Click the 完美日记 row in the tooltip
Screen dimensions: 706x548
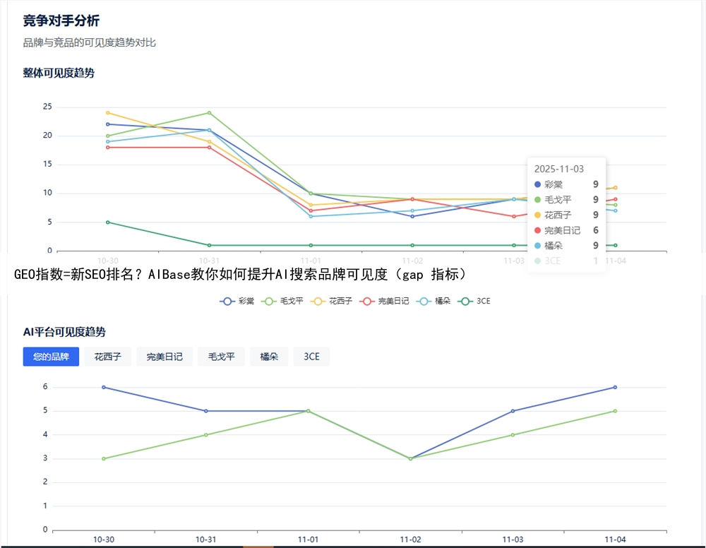(x=566, y=230)
